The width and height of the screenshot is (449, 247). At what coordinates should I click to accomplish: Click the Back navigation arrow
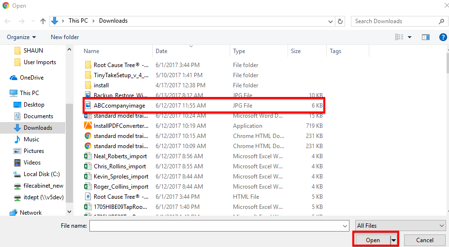pyautogui.click(x=8, y=21)
